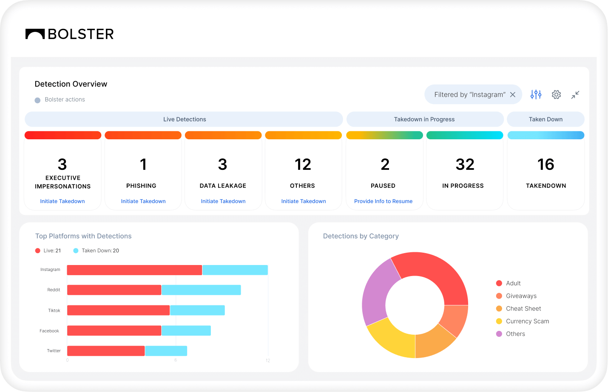
Task: Open the filter sliders icon
Action: [536, 95]
